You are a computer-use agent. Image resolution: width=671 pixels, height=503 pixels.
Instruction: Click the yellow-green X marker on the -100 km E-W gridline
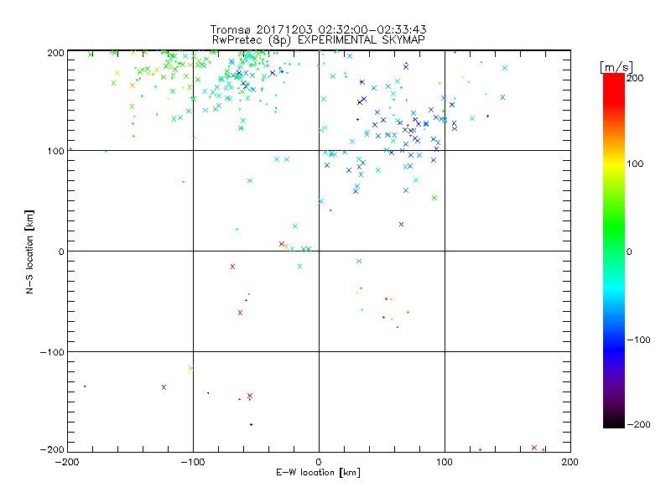(191, 368)
